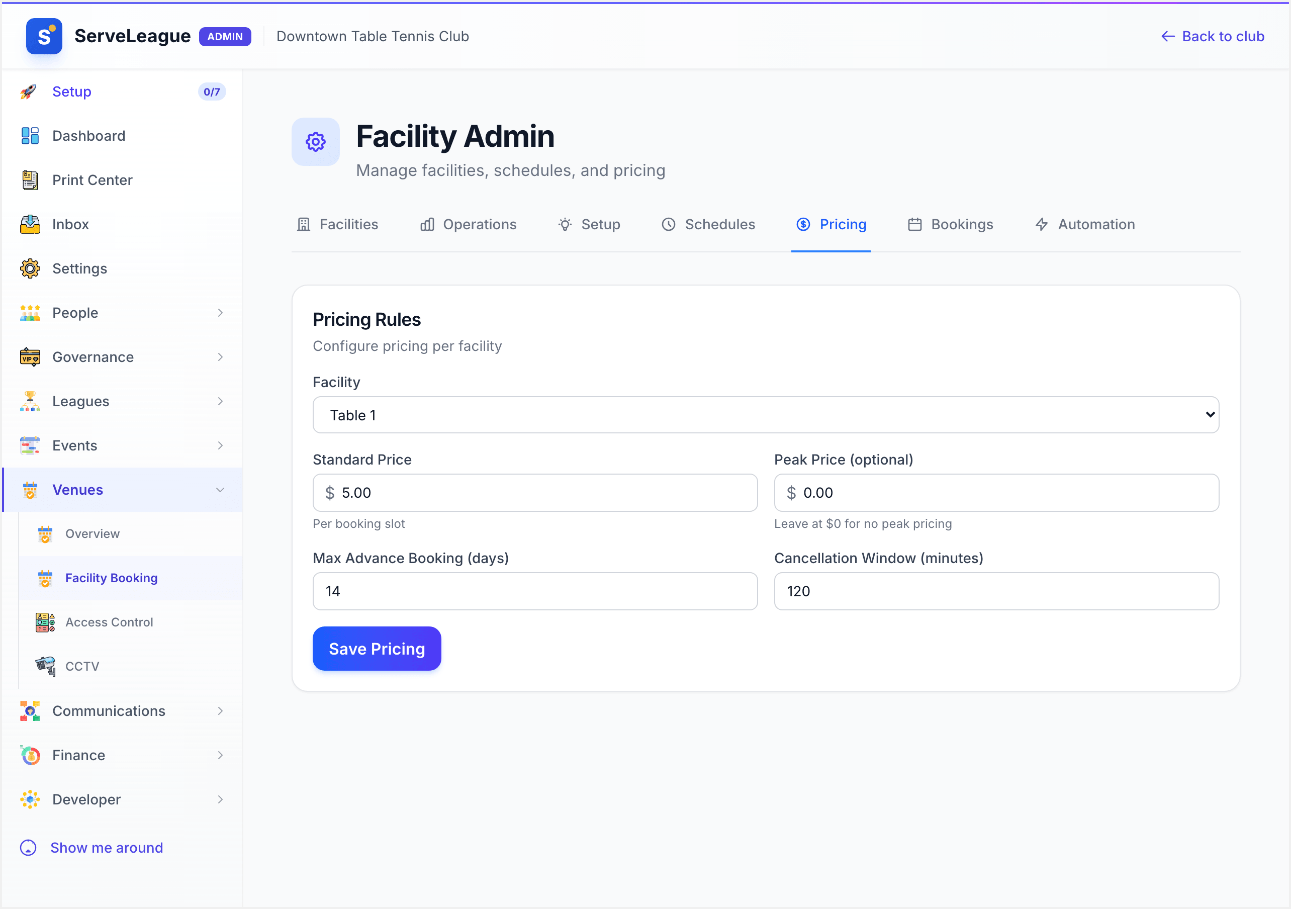
Task: Click the Operations bar chart tab icon
Action: [x=427, y=224]
